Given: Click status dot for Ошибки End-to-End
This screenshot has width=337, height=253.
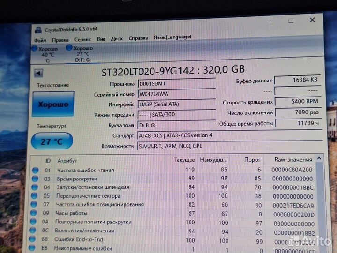Looking at the screenshot, I should point(32,239).
